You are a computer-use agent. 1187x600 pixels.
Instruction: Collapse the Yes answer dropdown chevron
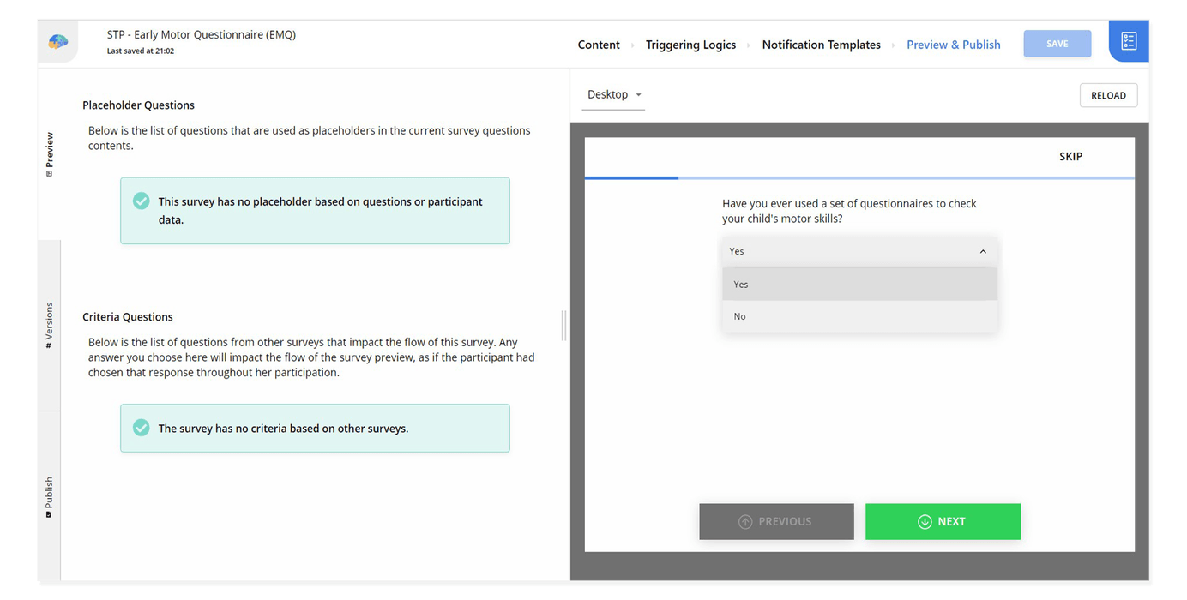[x=983, y=251]
